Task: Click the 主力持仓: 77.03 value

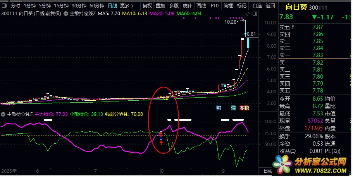Action: (x=51, y=114)
